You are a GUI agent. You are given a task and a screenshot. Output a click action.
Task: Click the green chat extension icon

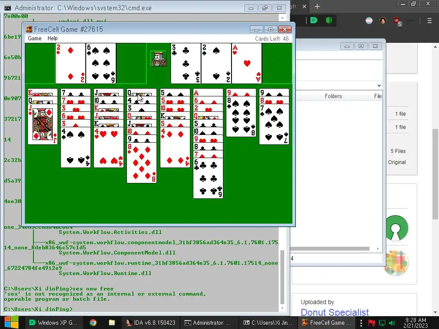(313, 21)
